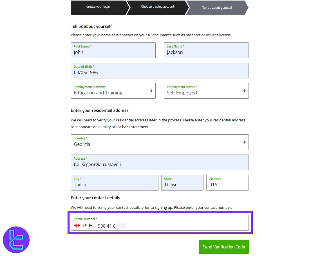Select the Choose trading account step
Screen dimensions: 320x256
tap(158, 7)
